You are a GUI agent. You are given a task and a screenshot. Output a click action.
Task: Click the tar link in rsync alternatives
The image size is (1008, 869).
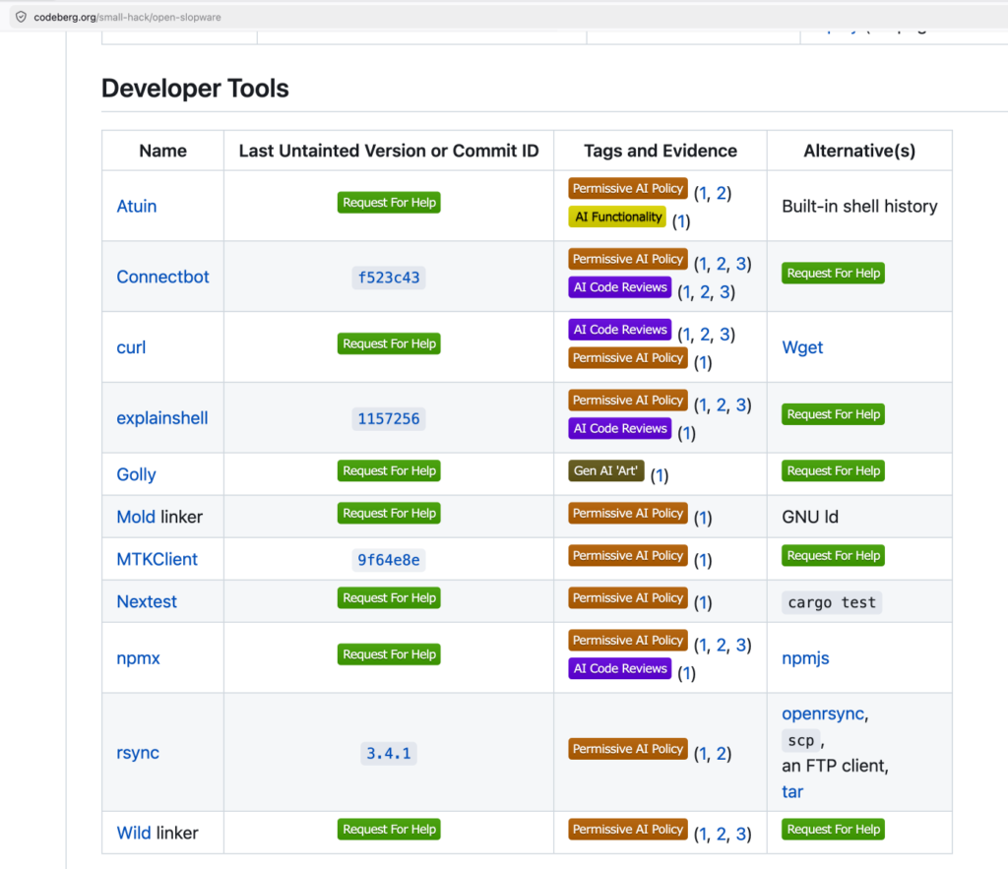[792, 791]
